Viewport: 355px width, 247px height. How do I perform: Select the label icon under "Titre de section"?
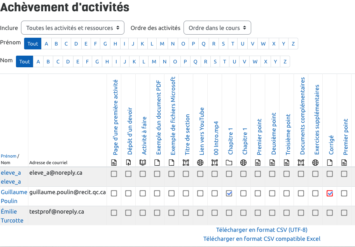(x=186, y=163)
